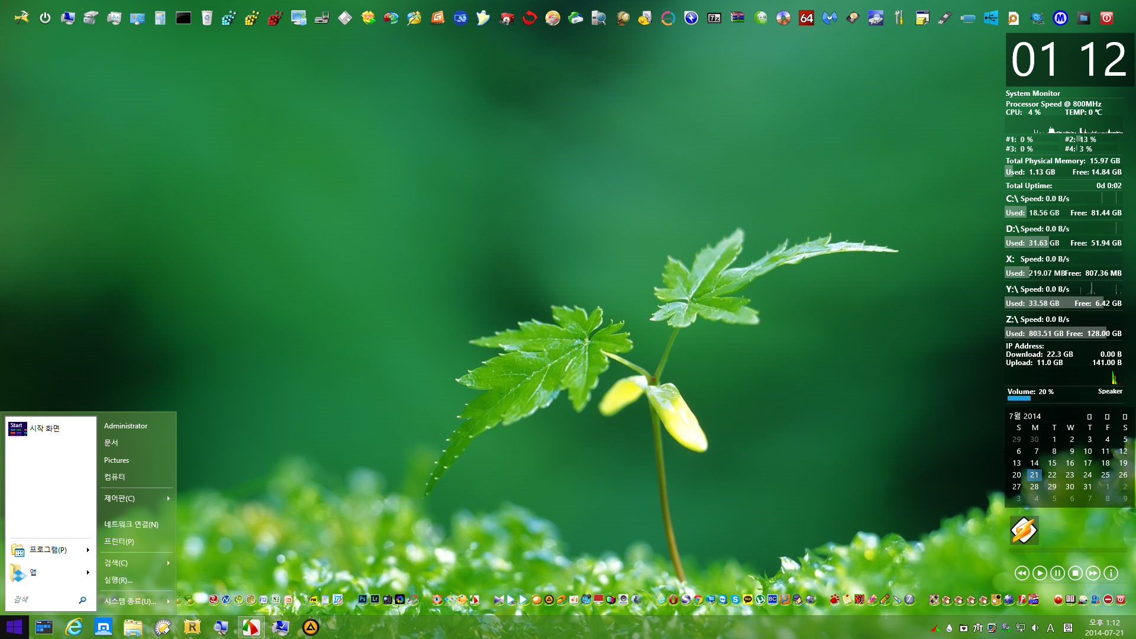This screenshot has width=1136, height=639.
Task: Launch uTorrent icon in bottom dock
Action: (760, 599)
